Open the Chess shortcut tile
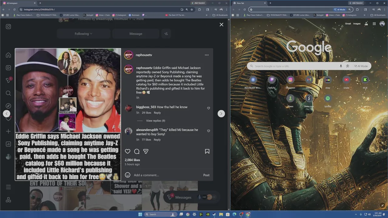 [290, 101]
